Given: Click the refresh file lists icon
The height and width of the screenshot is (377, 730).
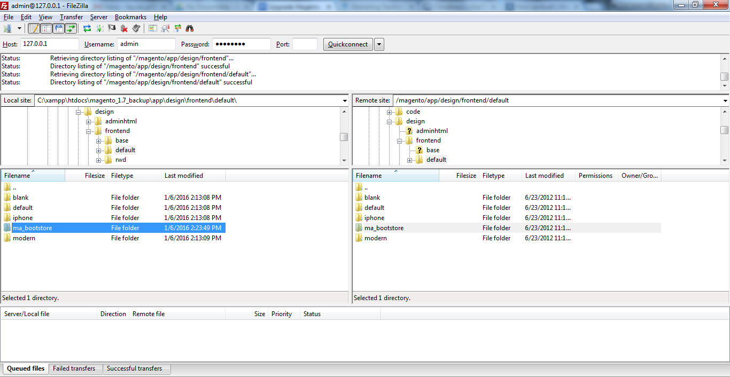Looking at the screenshot, I should click(87, 28).
